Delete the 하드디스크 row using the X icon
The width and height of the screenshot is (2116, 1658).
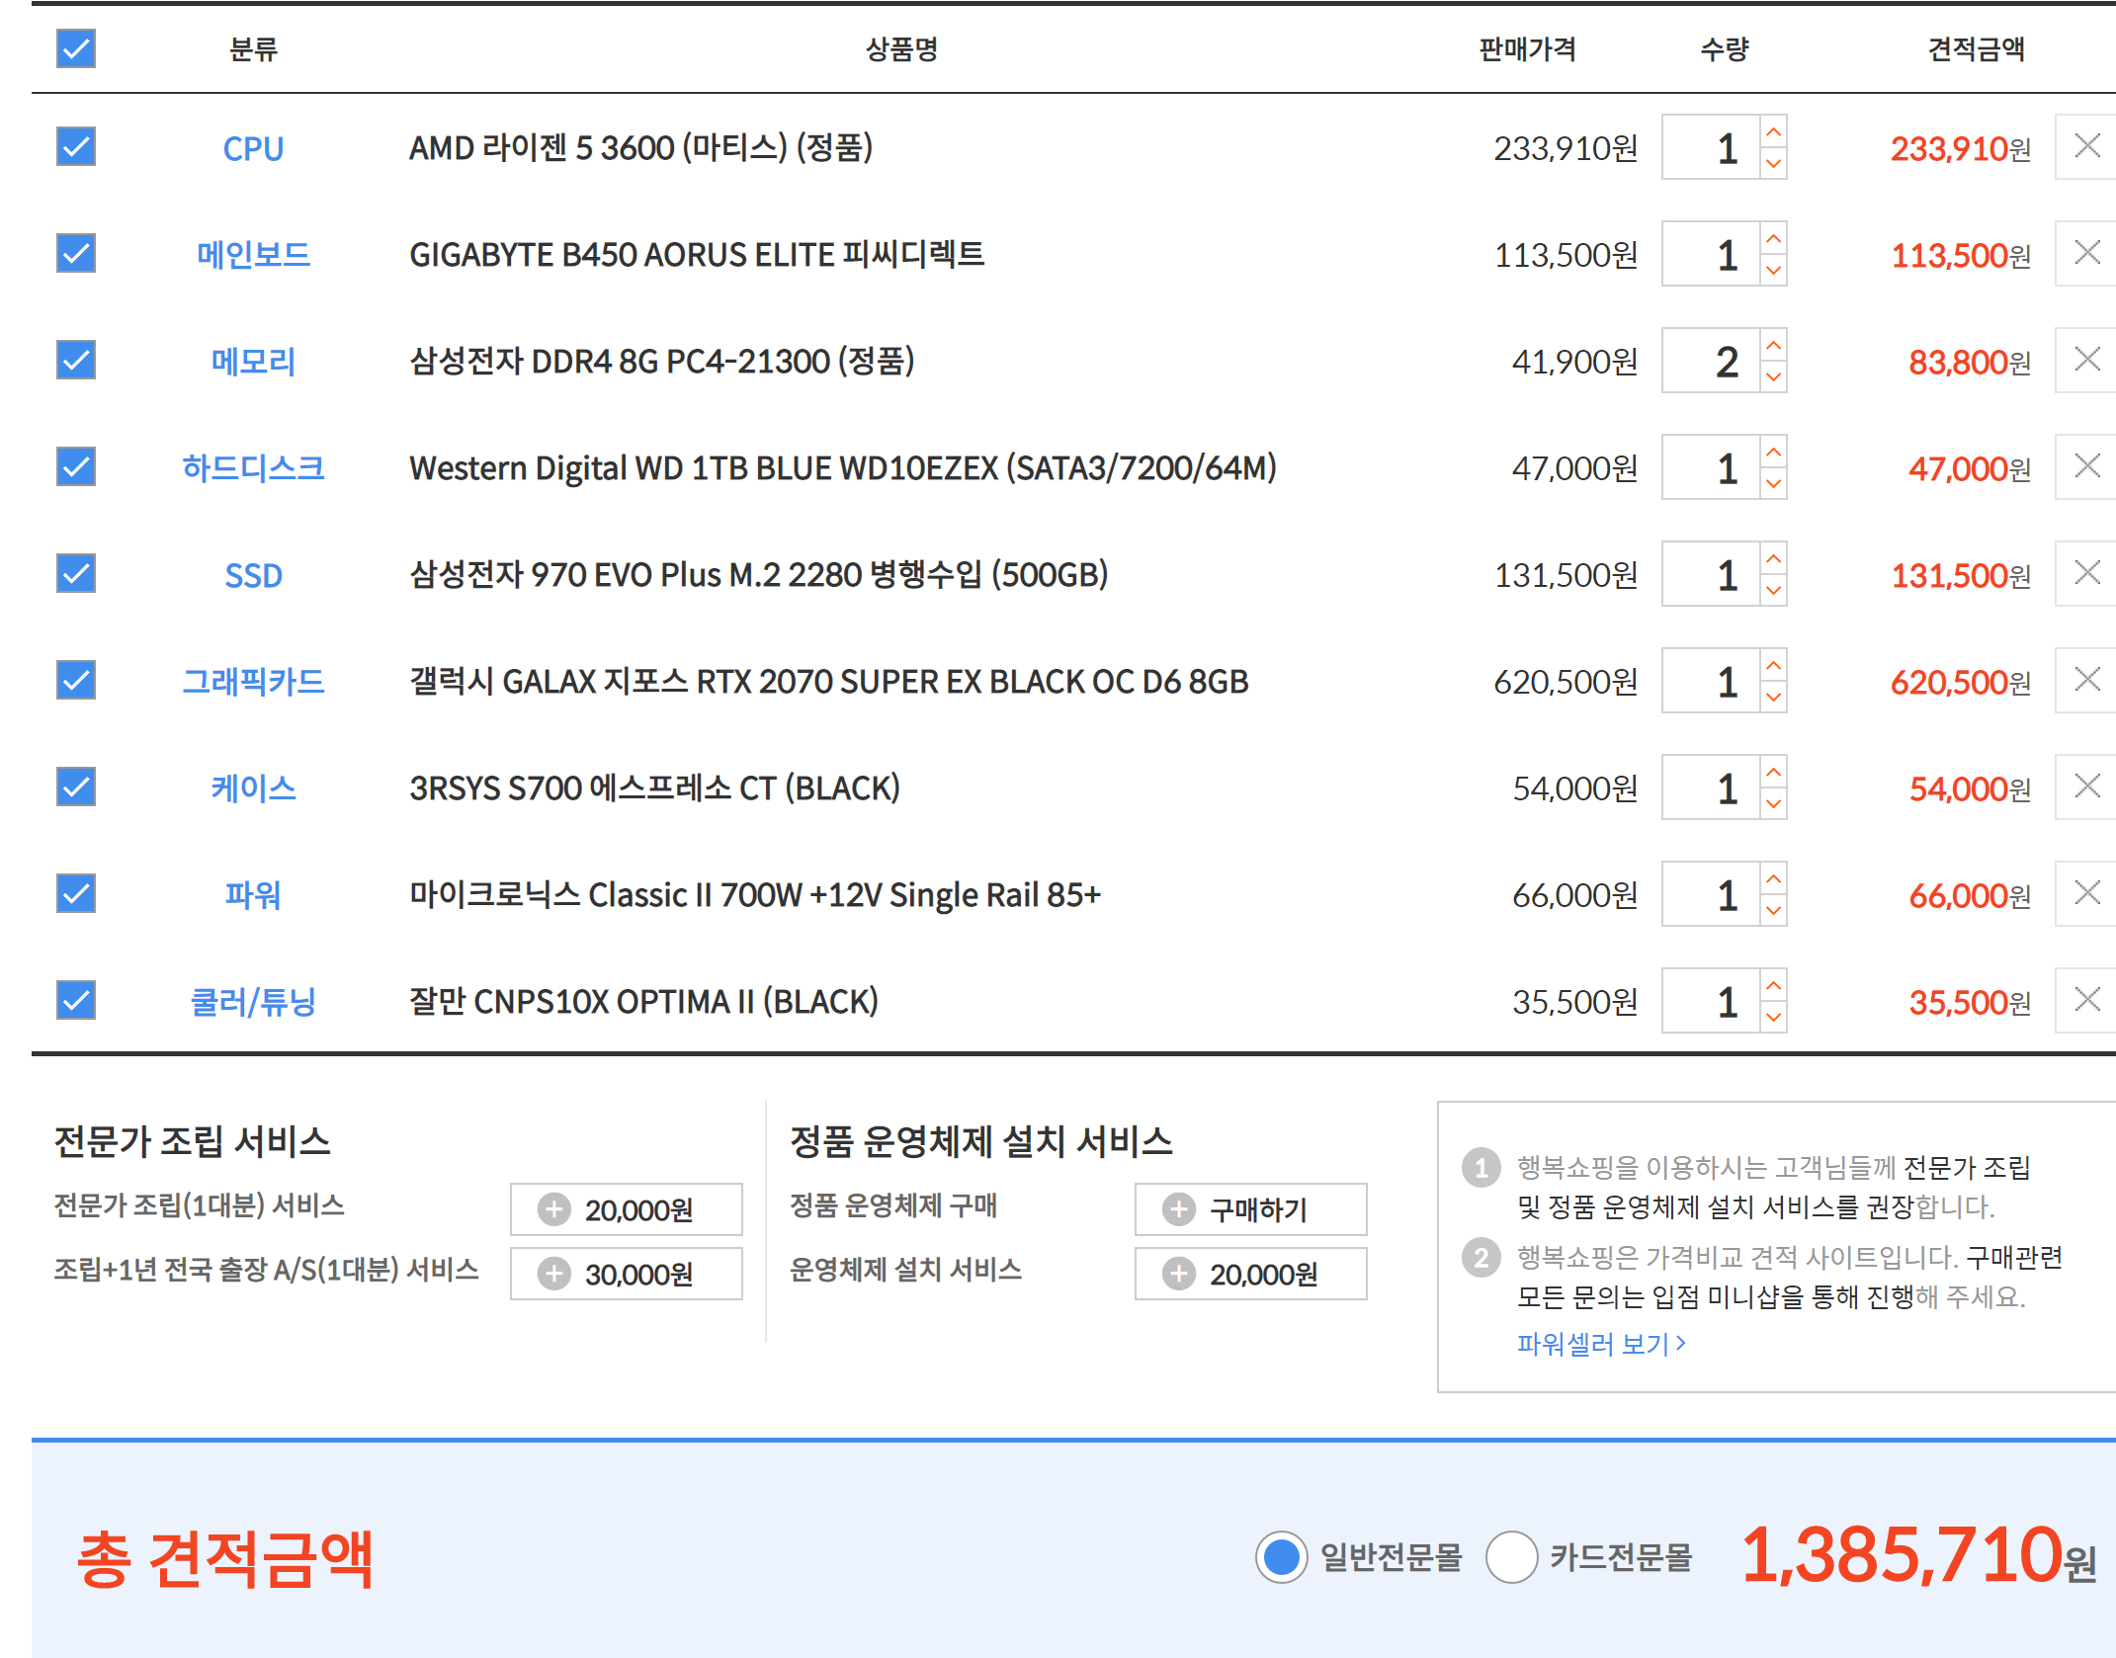[x=2086, y=466]
